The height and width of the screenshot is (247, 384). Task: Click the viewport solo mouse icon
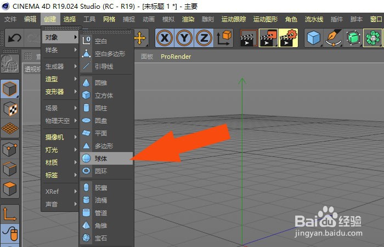tap(10, 233)
